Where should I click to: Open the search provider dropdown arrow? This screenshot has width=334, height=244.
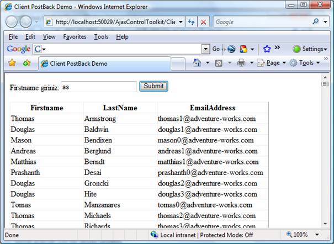(x=325, y=22)
